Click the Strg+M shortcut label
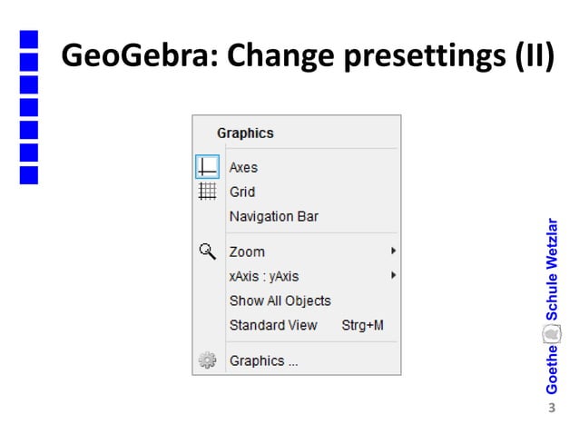Viewport: 579px width, 434px height. (x=362, y=325)
